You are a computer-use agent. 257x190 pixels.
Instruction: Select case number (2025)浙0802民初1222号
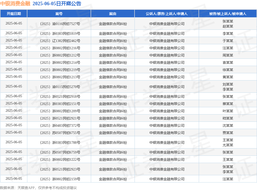(60, 160)
